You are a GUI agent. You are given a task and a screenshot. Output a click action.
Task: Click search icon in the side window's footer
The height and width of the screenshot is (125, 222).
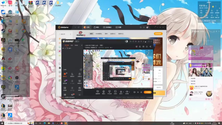click(211, 99)
